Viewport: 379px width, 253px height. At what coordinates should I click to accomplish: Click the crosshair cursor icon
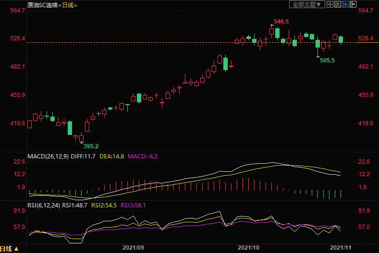click(330, 4)
